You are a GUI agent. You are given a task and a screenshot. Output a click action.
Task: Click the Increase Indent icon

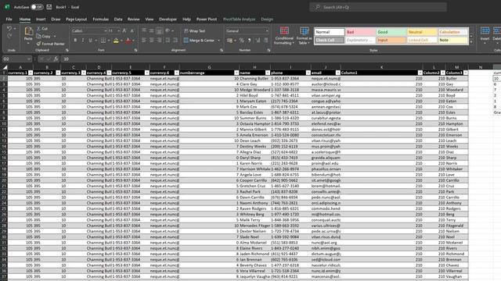click(175, 40)
